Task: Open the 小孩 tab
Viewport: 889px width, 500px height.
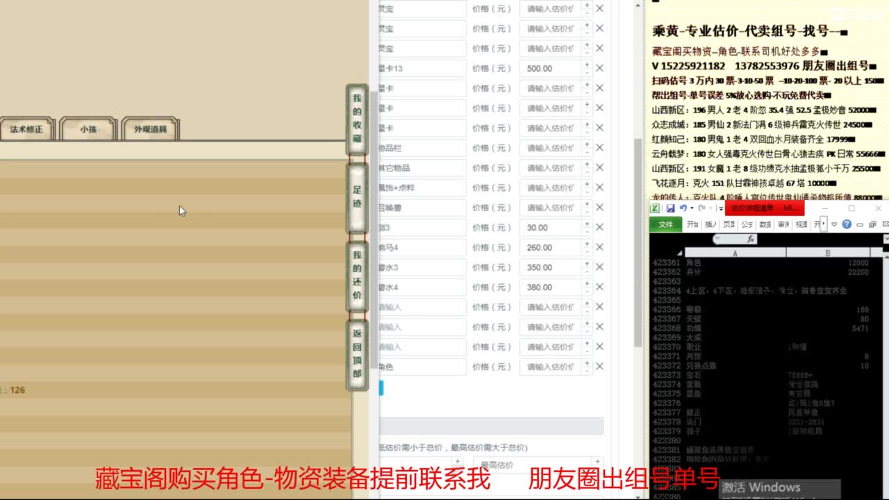Action: click(88, 129)
